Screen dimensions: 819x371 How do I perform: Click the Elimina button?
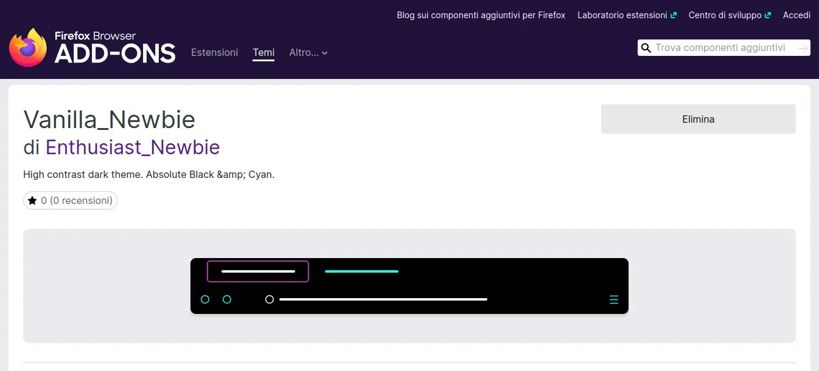point(698,119)
